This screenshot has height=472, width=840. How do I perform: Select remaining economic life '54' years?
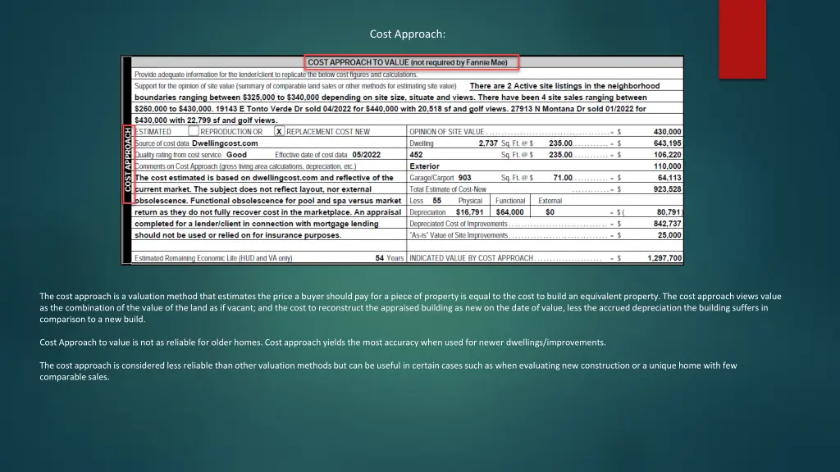coord(379,258)
